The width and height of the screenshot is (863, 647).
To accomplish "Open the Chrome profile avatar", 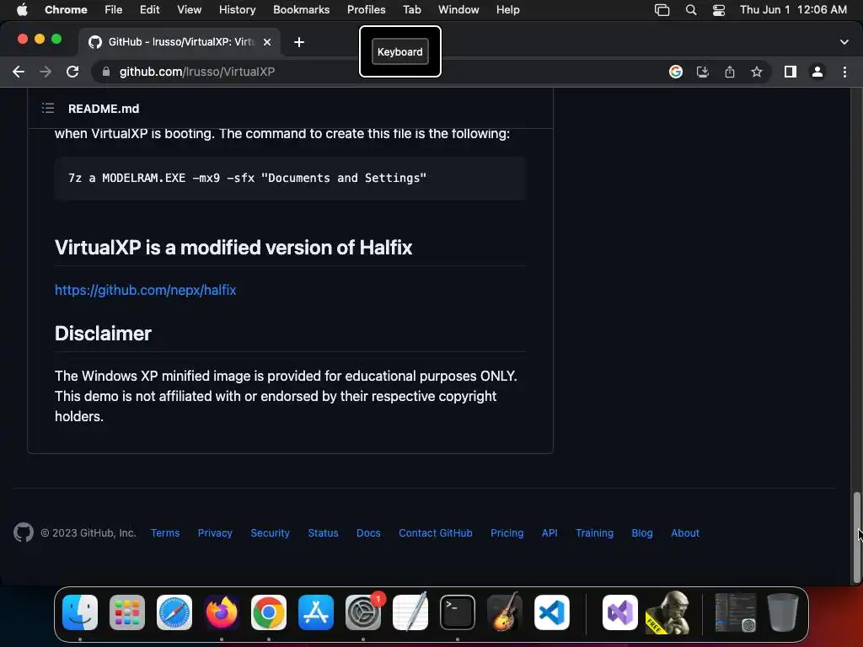I will [817, 72].
